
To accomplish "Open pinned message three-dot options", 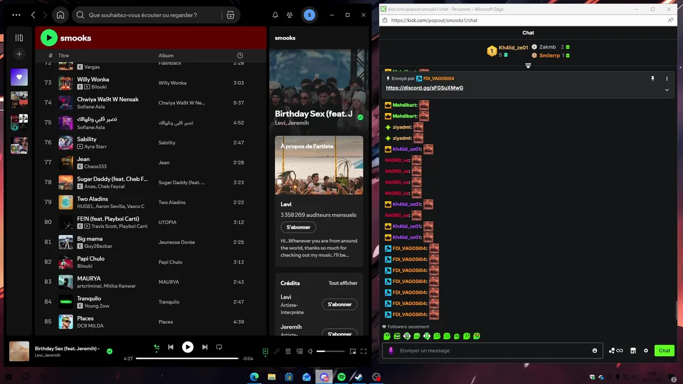I will [666, 78].
